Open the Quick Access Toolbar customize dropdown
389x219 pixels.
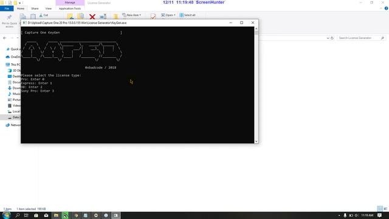pyautogui.click(x=19, y=2)
